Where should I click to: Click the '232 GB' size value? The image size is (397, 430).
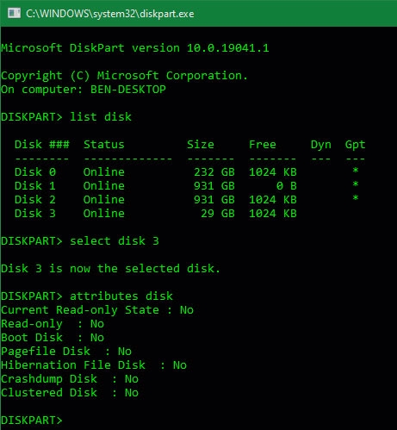[x=214, y=172]
